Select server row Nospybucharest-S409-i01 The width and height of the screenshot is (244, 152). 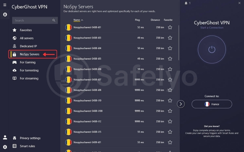[x=120, y=142]
